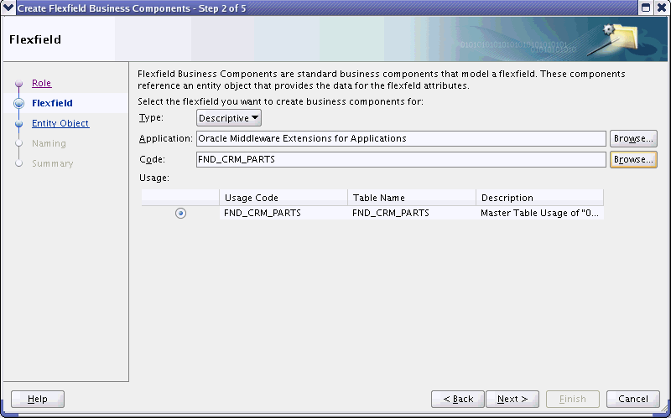Open Help for this wizard
This screenshot has width=671, height=418.
click(38, 399)
